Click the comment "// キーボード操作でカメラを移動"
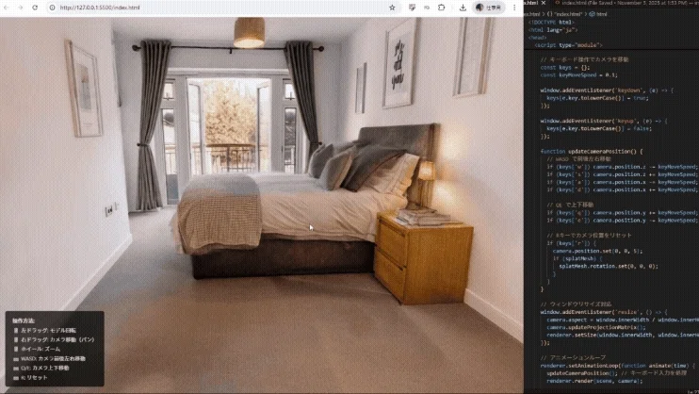699x394 pixels. tap(584, 59)
